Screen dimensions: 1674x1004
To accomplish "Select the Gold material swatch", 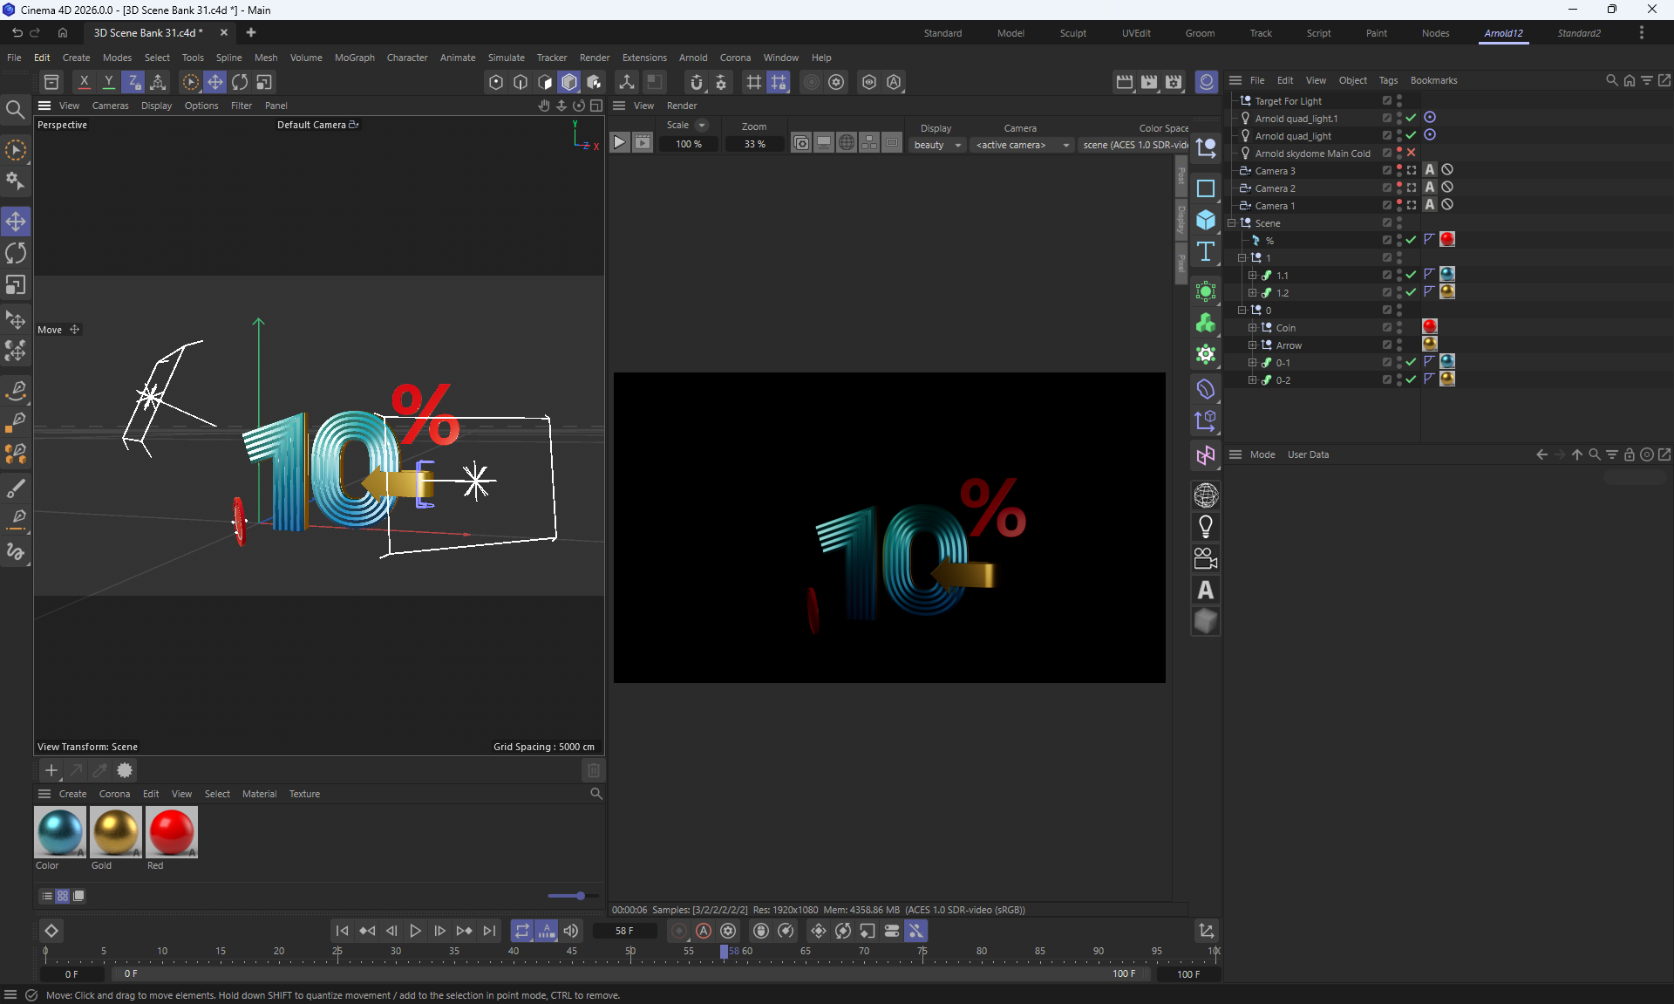I will point(115,832).
